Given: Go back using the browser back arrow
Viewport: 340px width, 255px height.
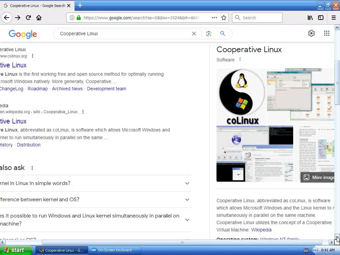Looking at the screenshot, I should 7,18.
